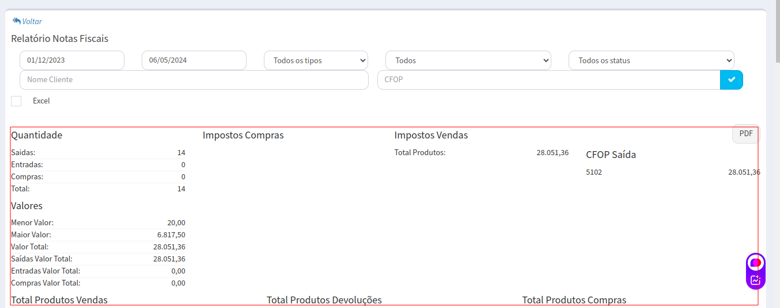780x308 pixels.
Task: Expand the 'Todos' dropdown
Action: point(468,60)
